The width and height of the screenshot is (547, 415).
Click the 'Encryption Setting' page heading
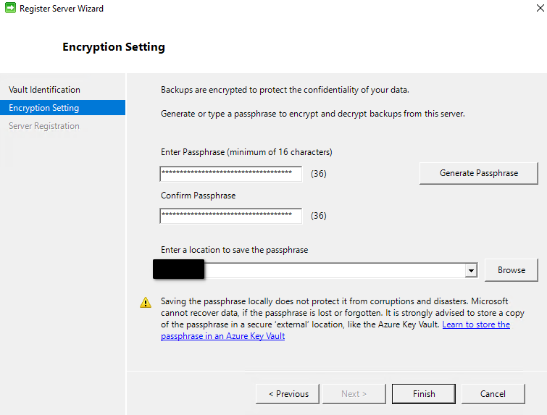pos(114,47)
